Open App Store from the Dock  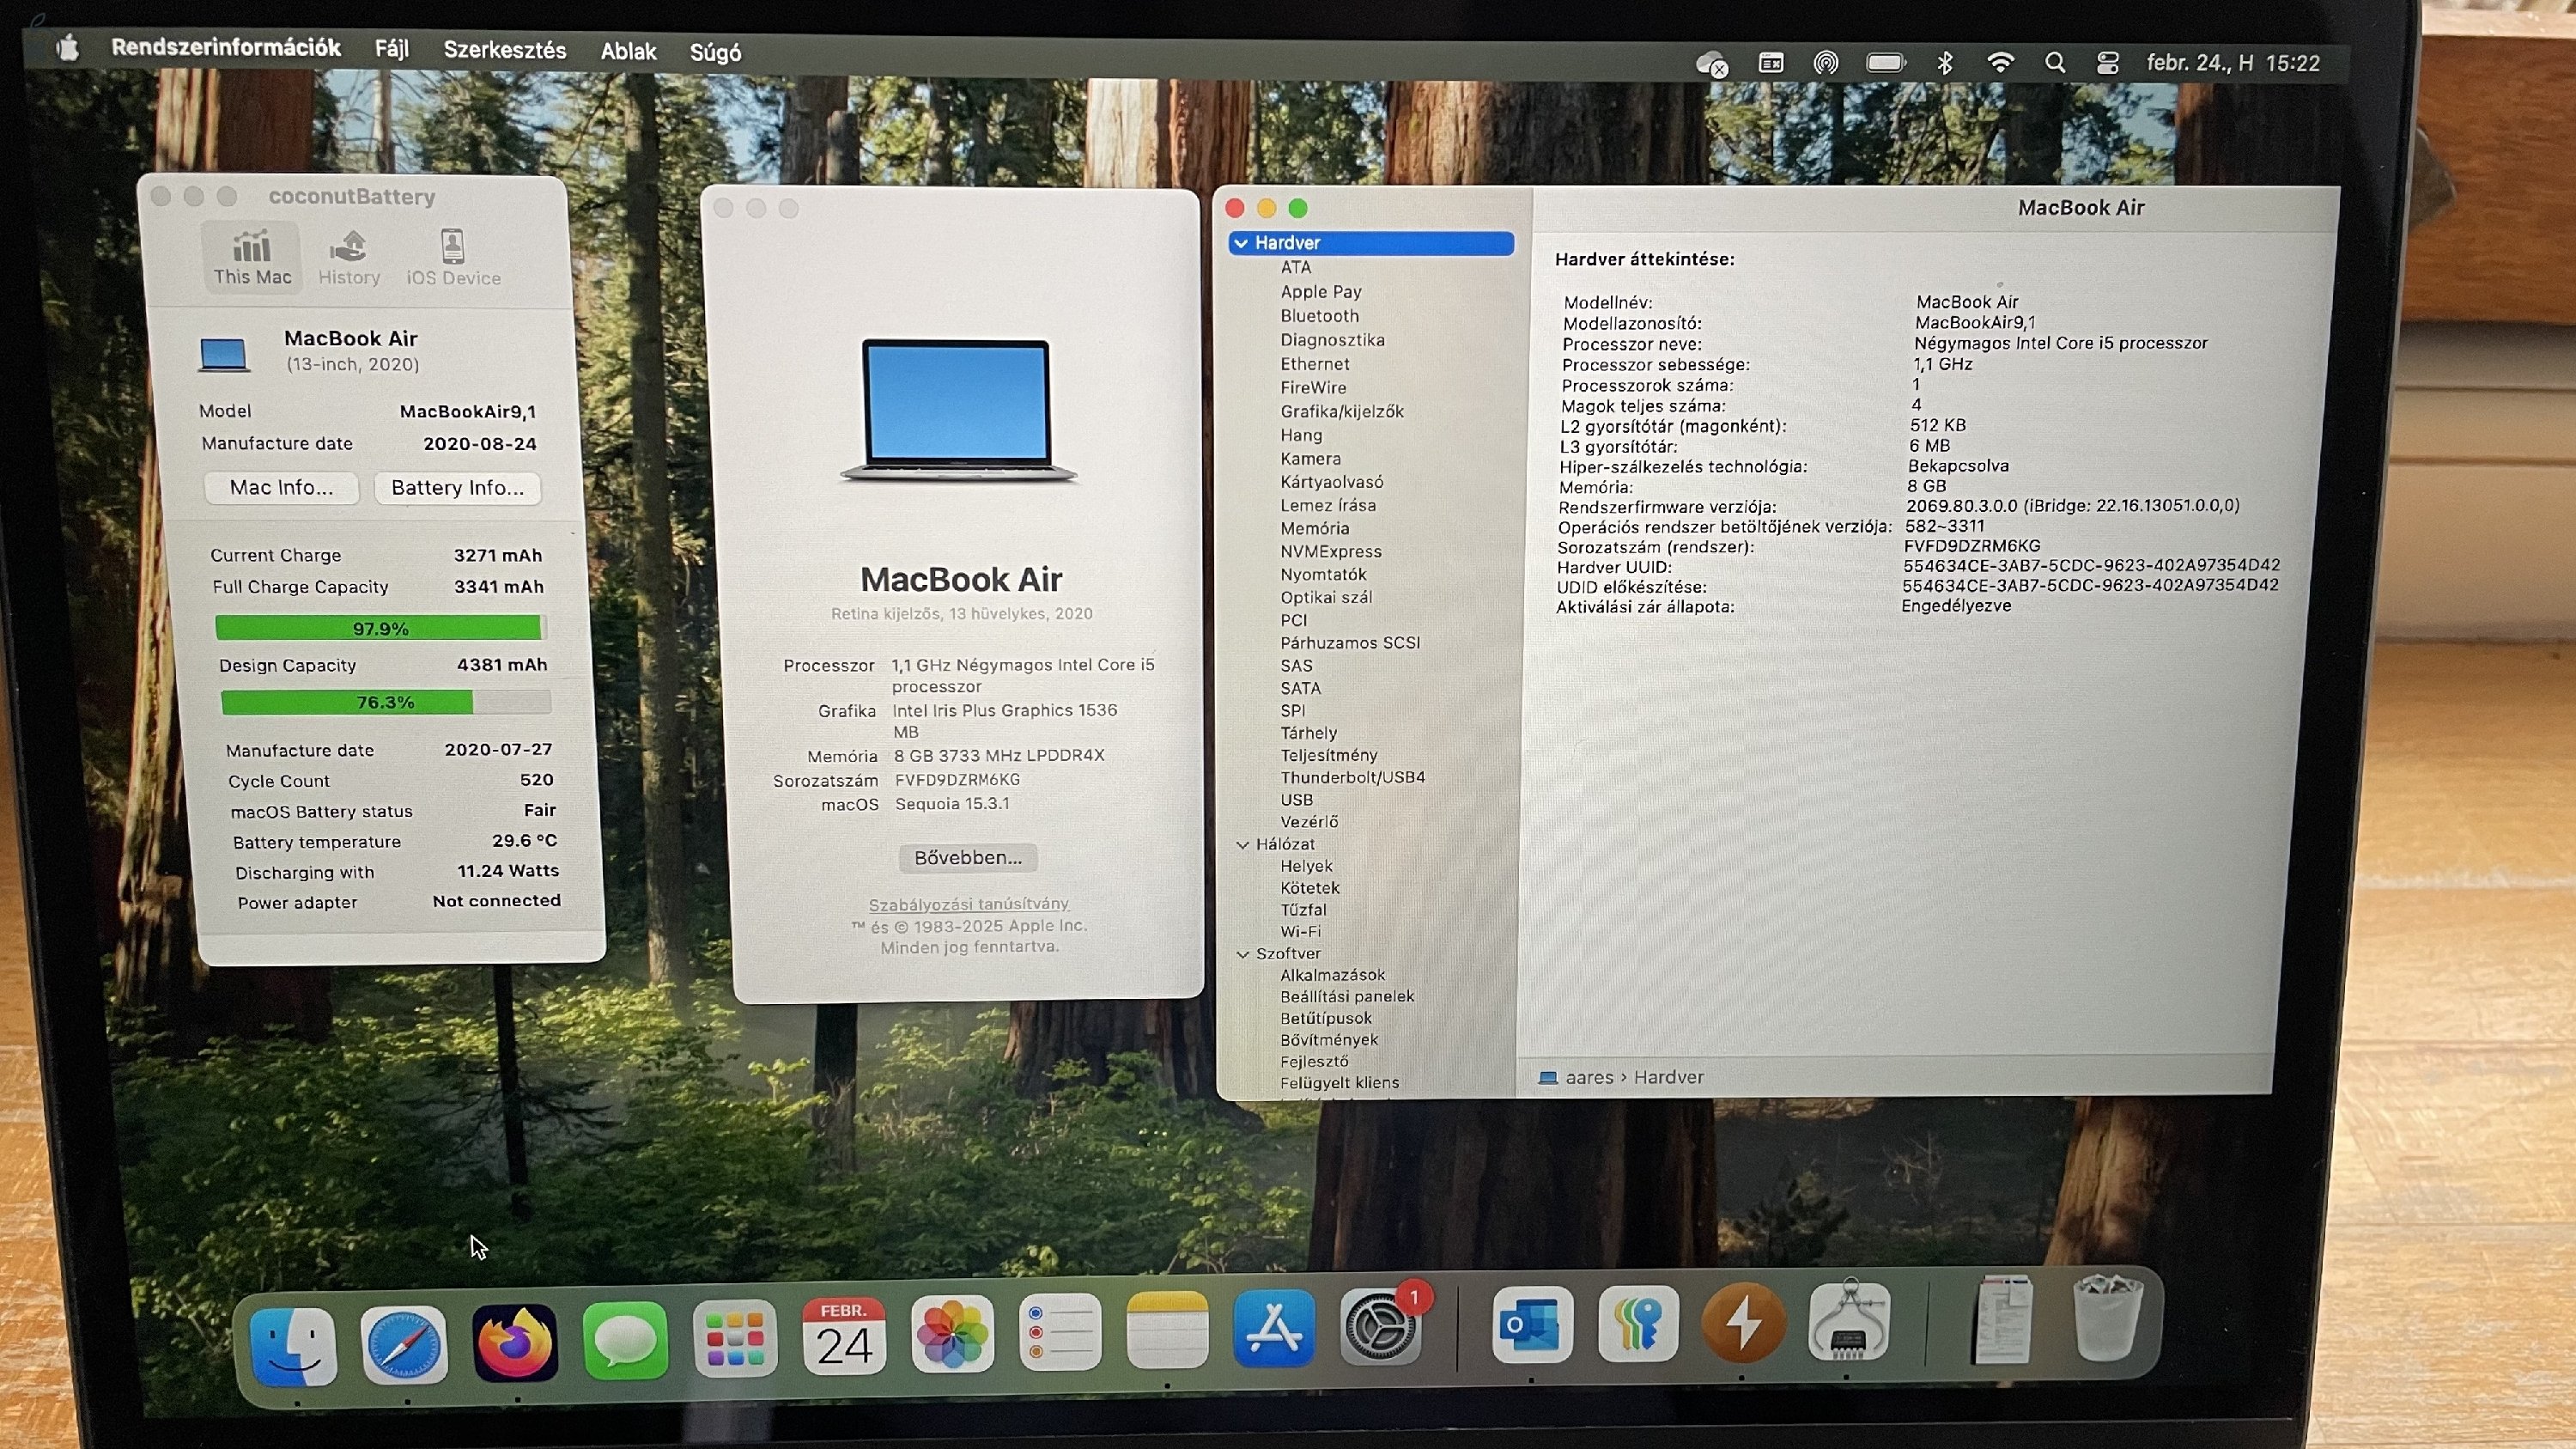(x=1273, y=1329)
